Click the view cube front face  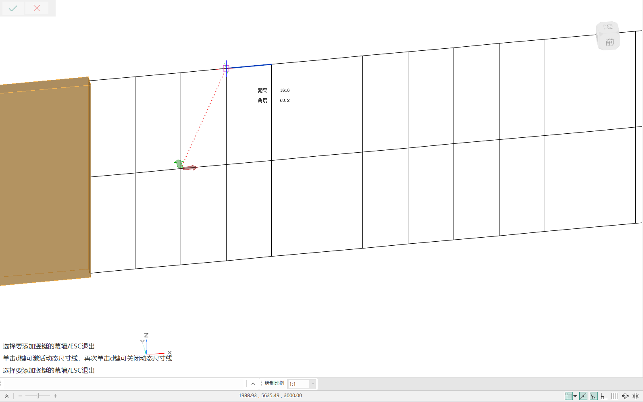pos(609,42)
